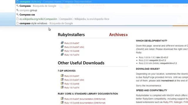Click the installer icon beside Ruby 1.9.3-p448

62,50
